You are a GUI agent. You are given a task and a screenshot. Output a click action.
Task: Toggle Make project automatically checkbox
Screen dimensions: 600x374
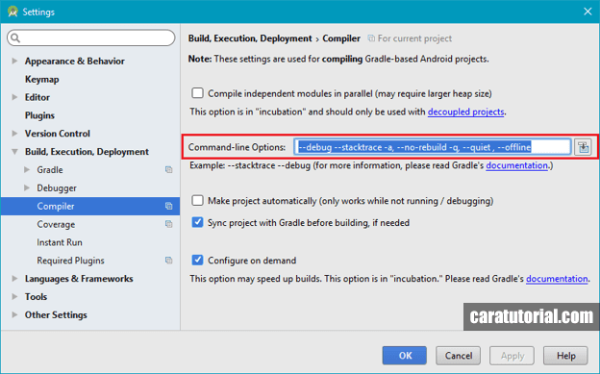(197, 200)
